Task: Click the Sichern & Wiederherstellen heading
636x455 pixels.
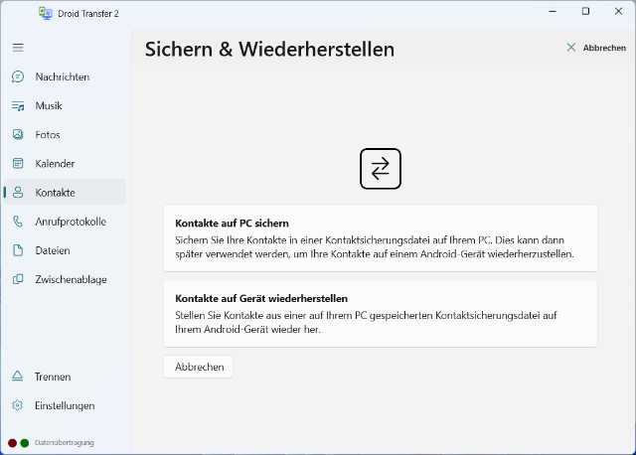Action: [269, 49]
